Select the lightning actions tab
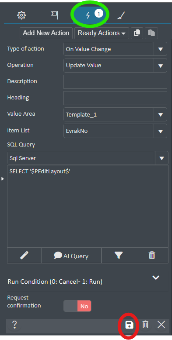Viewport: 172px width, 340px height. [x=91, y=15]
